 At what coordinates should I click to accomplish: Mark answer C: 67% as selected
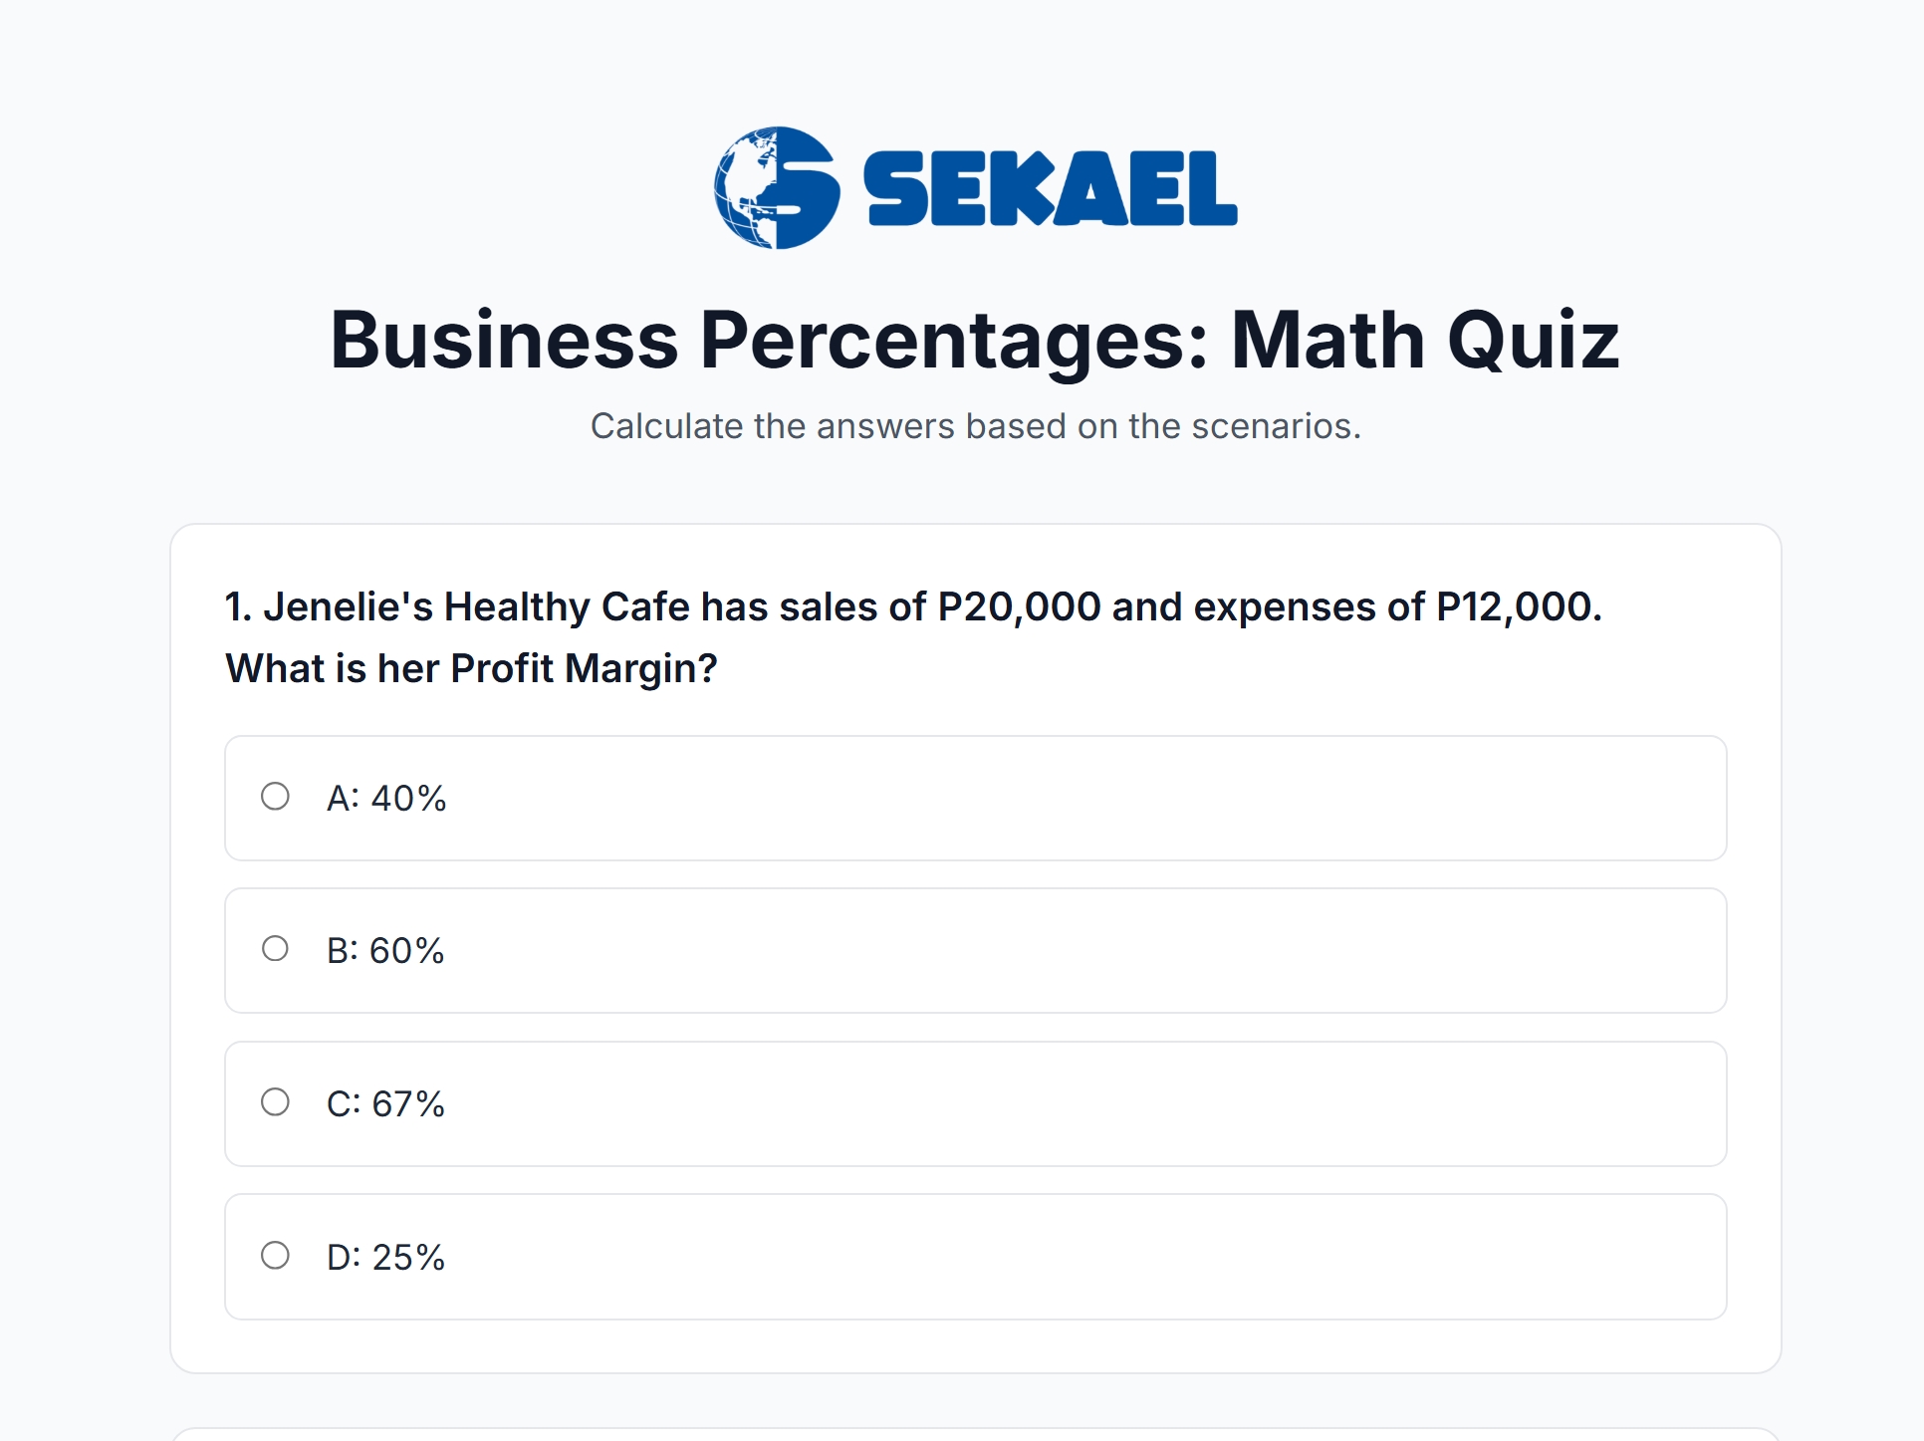276,1103
